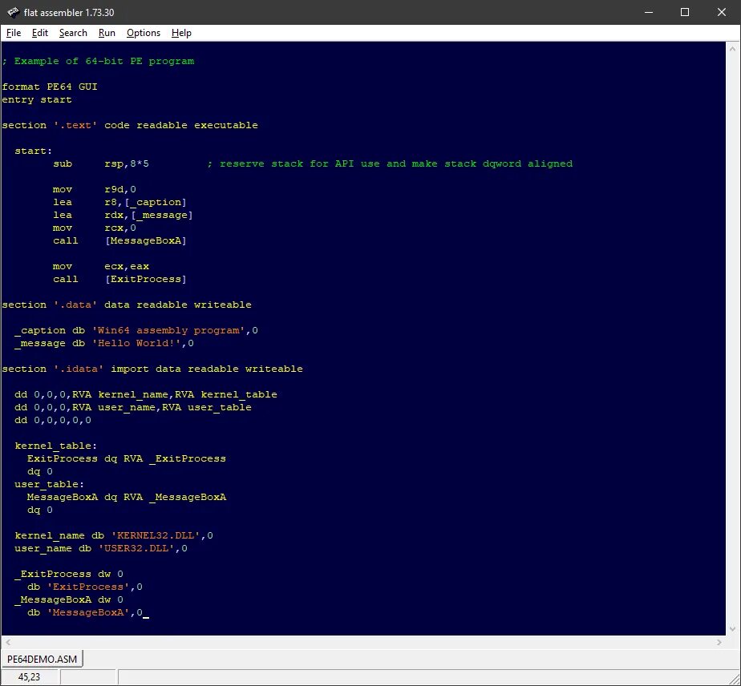Click the 'RVA user_name,RVA user_table' line
This screenshot has width=741, height=686.
point(133,407)
